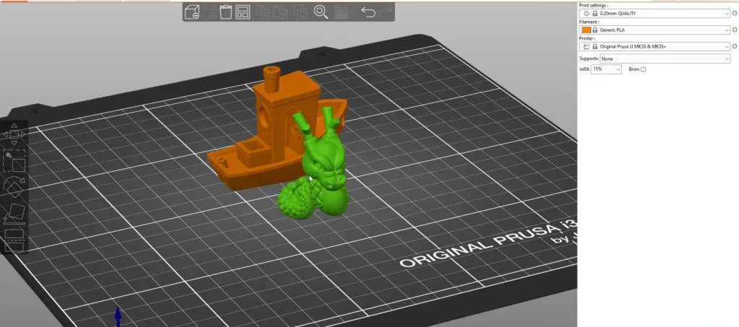Select the Place on face tool
The image size is (739, 327).
[14, 213]
